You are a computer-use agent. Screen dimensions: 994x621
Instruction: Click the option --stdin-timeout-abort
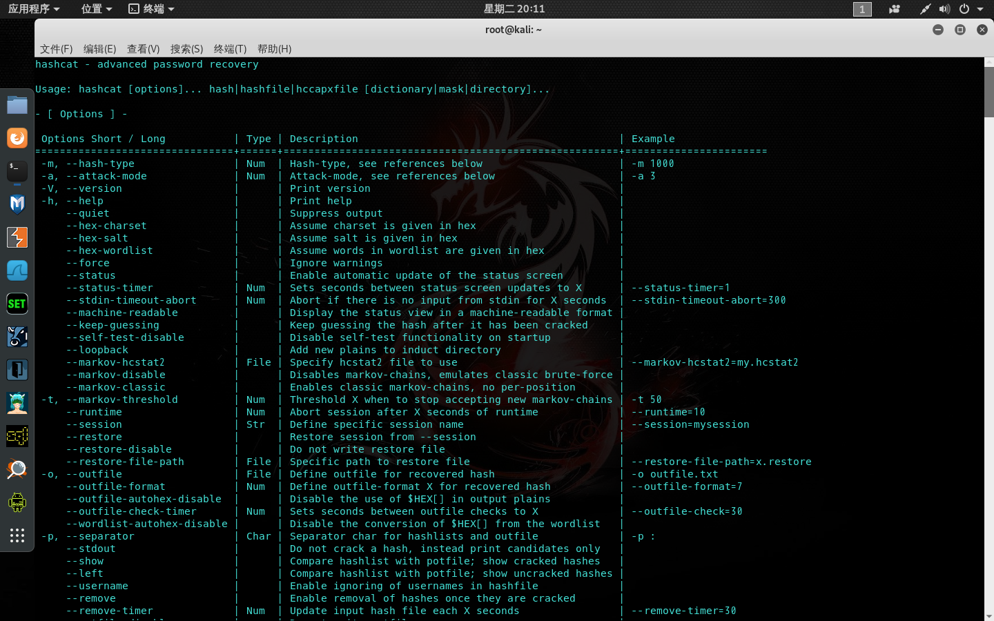click(131, 300)
